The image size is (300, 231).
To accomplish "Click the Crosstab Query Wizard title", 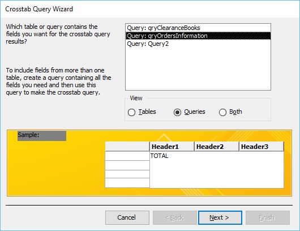I will [39, 9].
